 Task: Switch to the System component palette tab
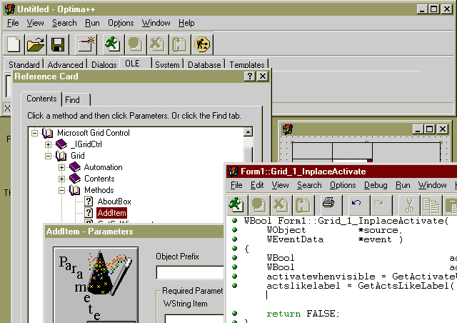pyautogui.click(x=167, y=64)
